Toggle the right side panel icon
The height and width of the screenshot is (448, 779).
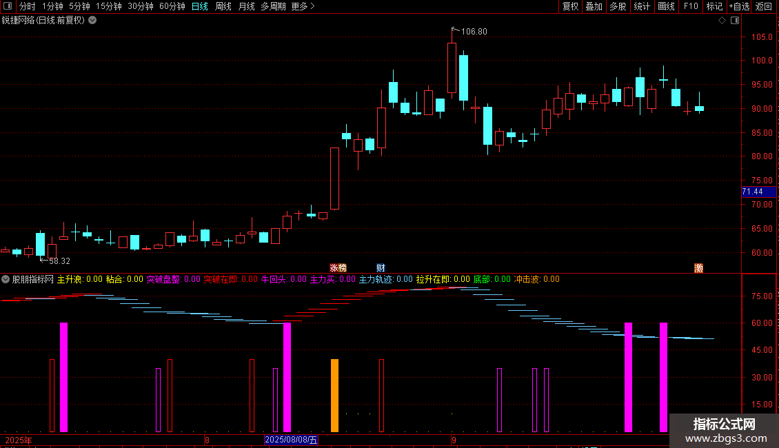coord(735,20)
